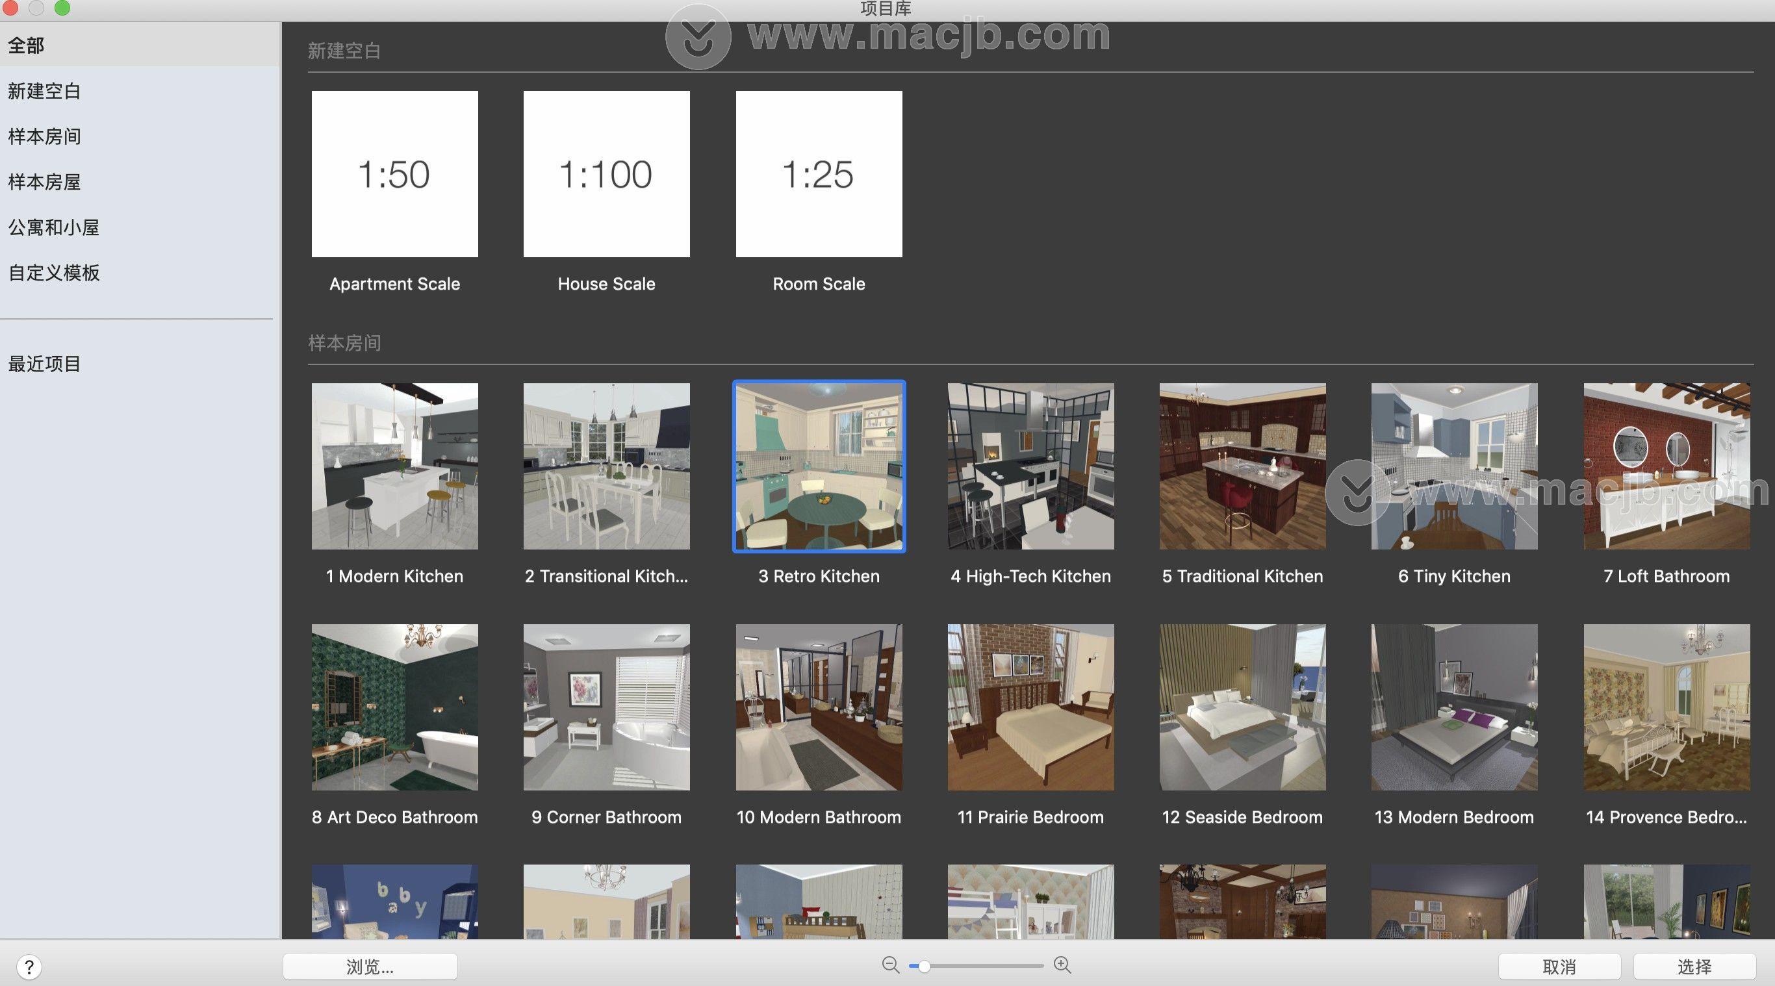This screenshot has width=1775, height=986.
Task: Click the zoom-in magnifier icon
Action: pos(1061,965)
